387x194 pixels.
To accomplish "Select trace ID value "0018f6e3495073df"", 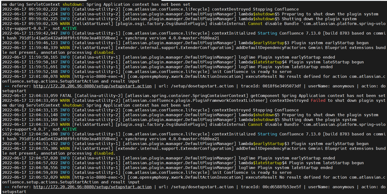I will click(x=282, y=86).
